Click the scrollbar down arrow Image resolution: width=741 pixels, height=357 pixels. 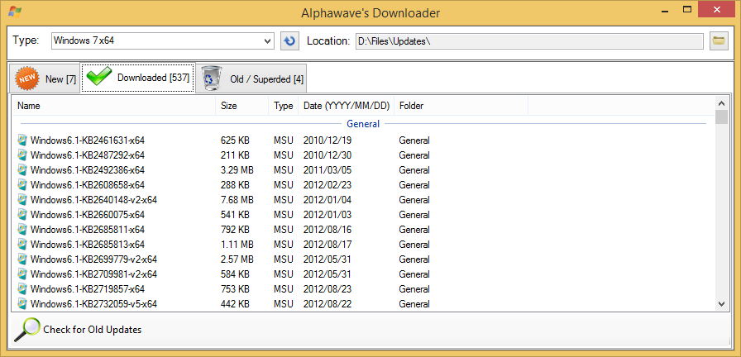[721, 304]
